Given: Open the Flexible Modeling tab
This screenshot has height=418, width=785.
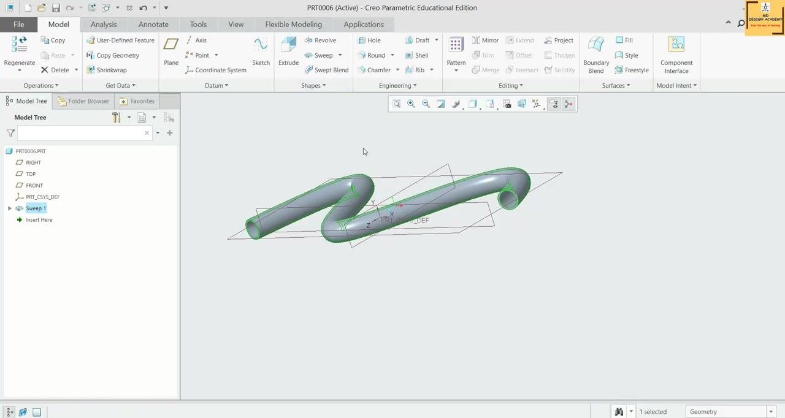Looking at the screenshot, I should click(293, 25).
